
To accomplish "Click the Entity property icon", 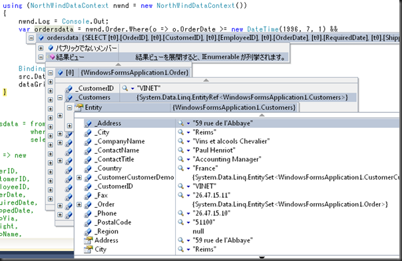I will tap(79, 107).
